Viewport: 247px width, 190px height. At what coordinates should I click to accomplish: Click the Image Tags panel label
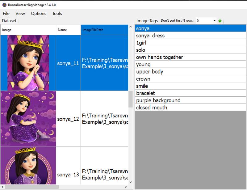click(x=147, y=21)
